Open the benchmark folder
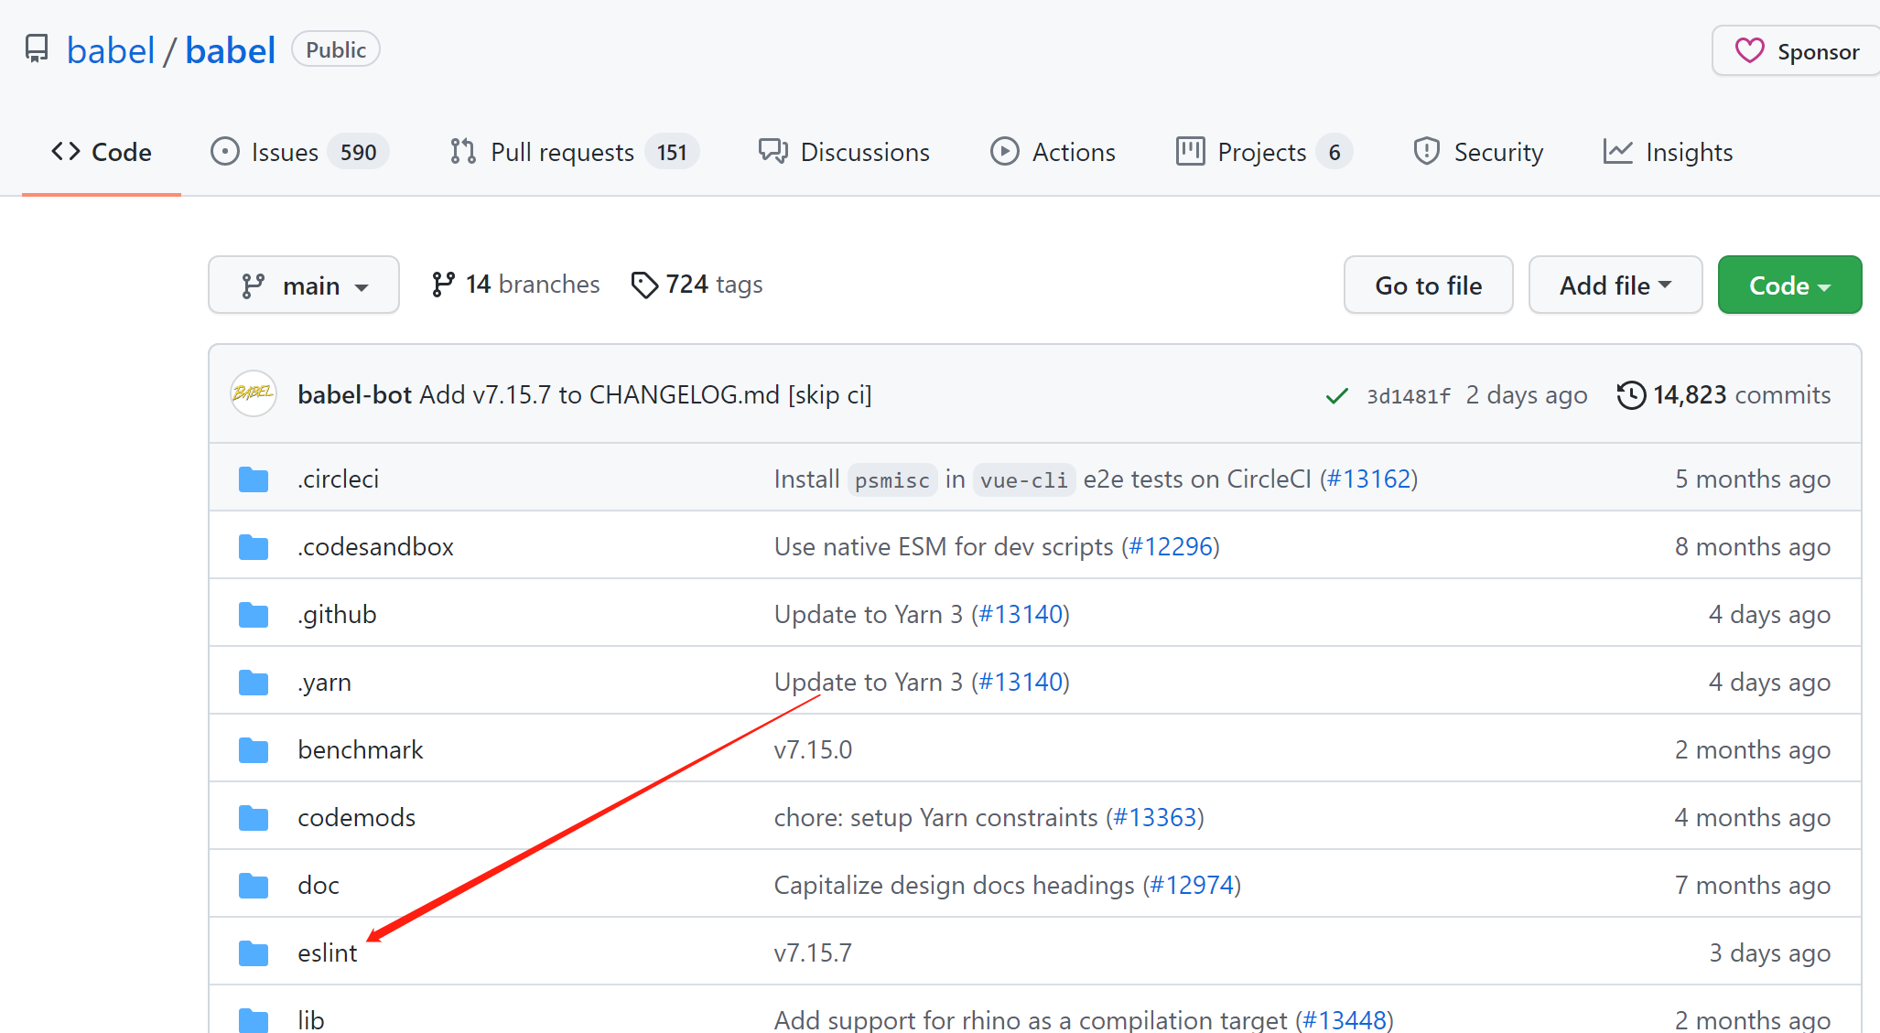Image resolution: width=1880 pixels, height=1033 pixels. point(360,750)
